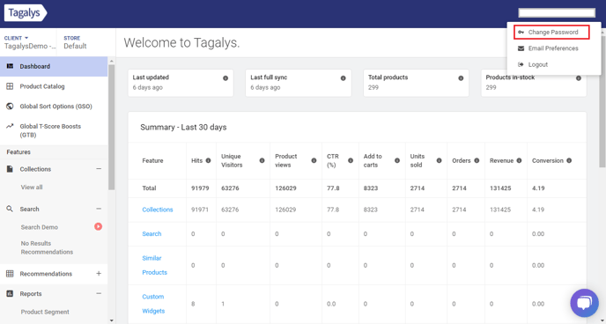Click the Total hits value 91979

point(201,188)
